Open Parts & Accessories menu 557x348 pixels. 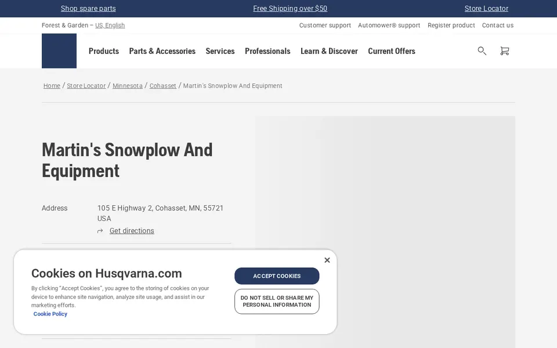point(162,51)
